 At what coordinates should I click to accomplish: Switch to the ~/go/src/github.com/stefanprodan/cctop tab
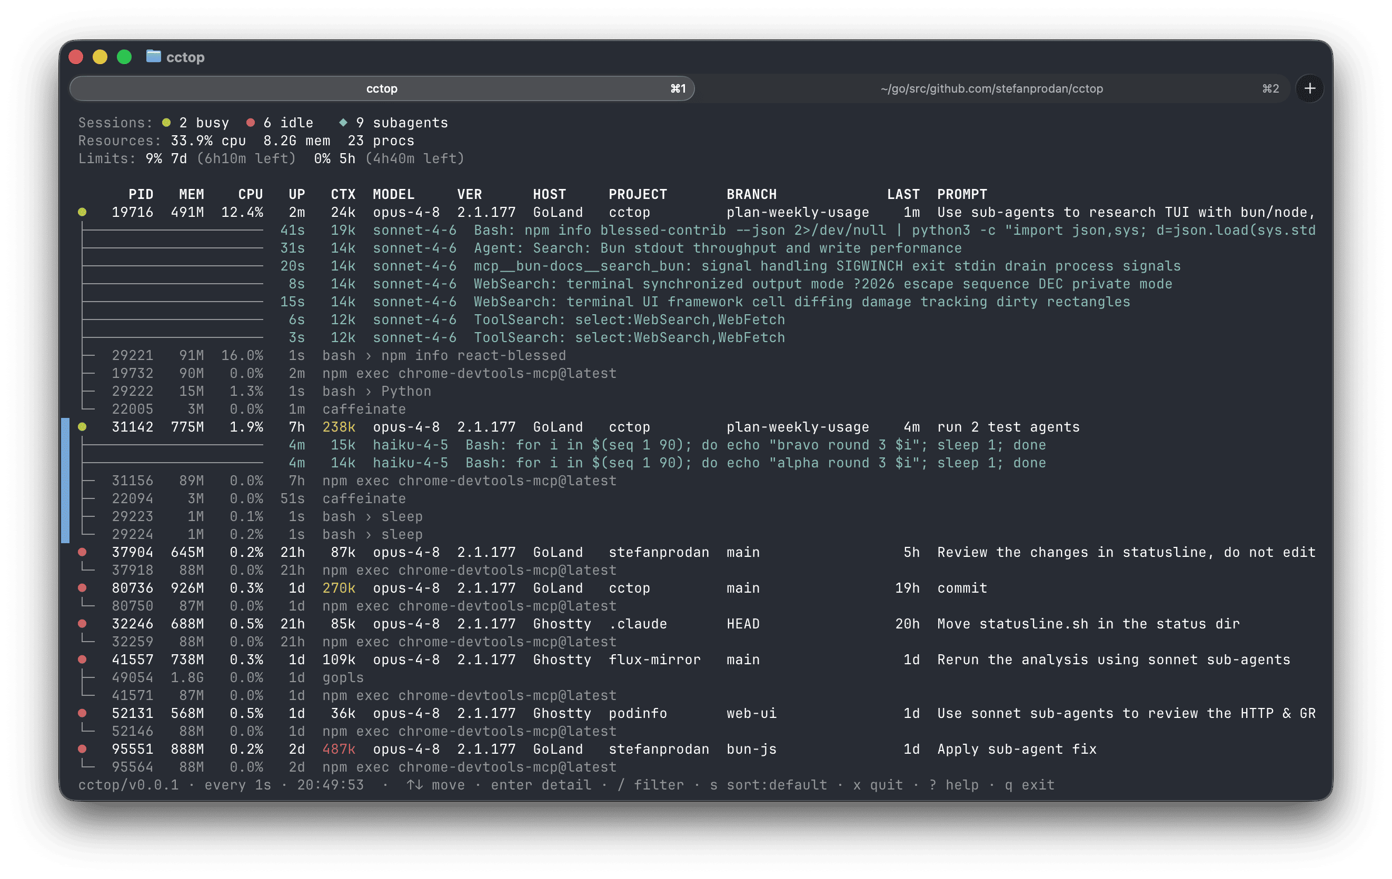point(991,88)
